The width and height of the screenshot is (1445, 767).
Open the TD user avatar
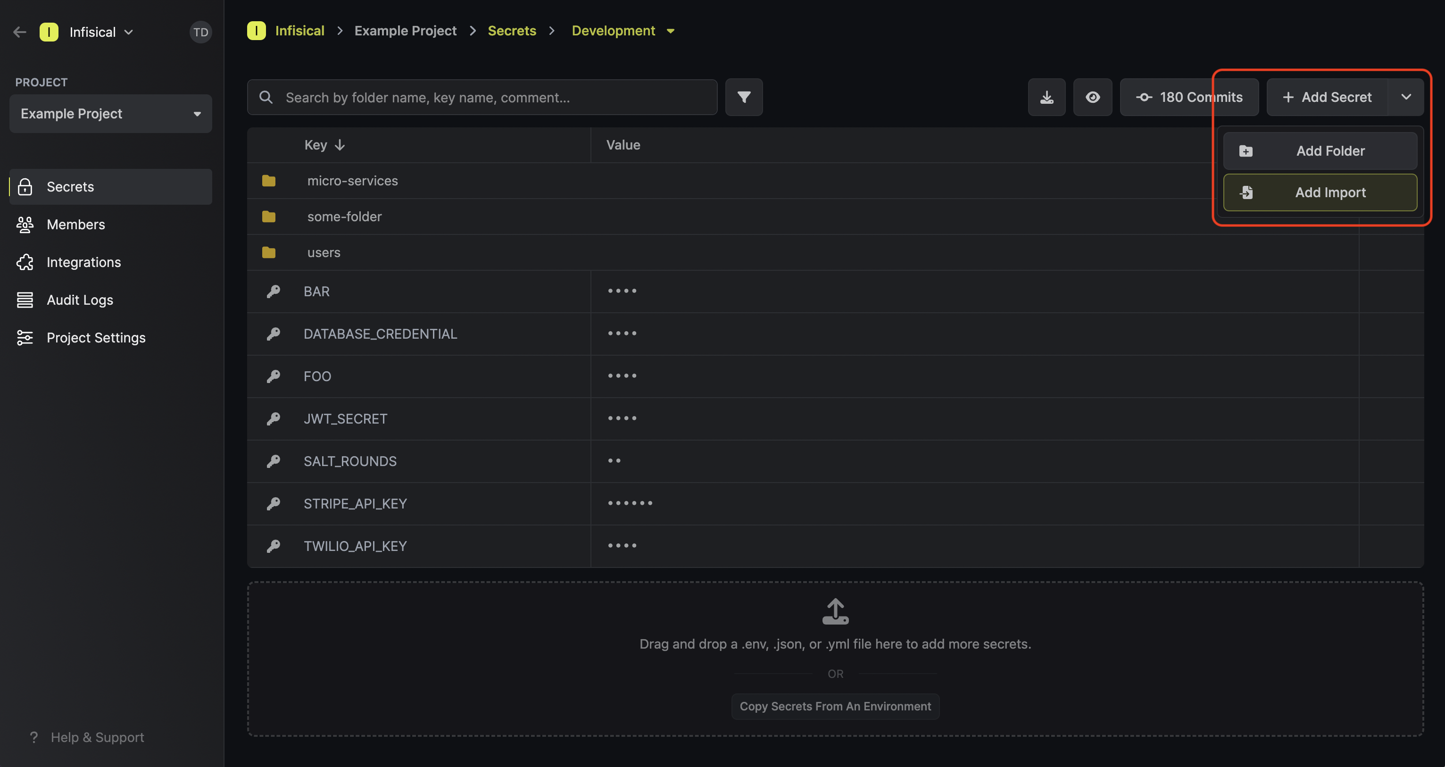pyautogui.click(x=200, y=32)
